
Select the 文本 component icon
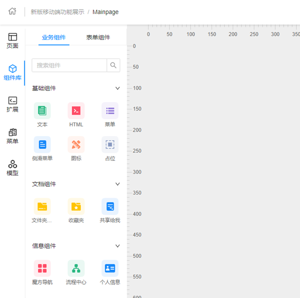(42, 111)
